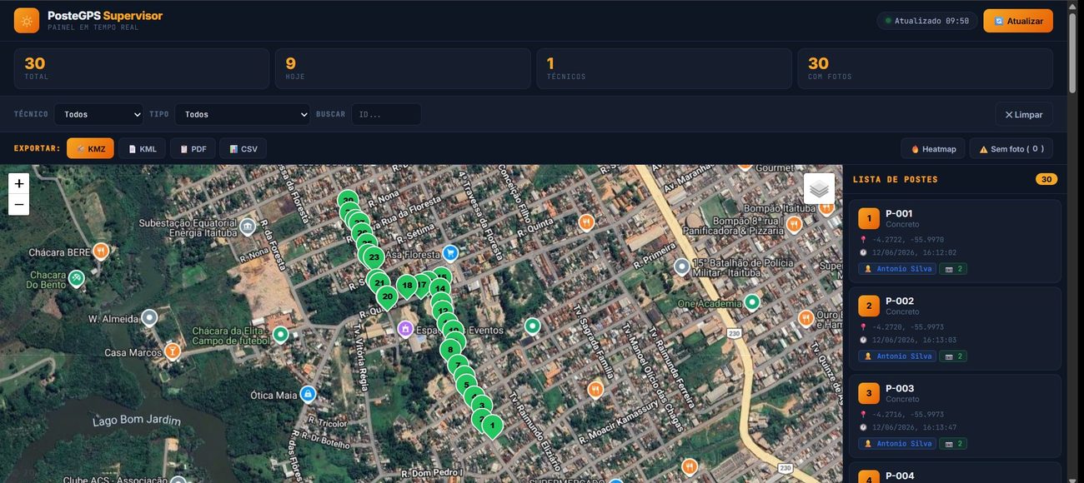1084x483 pixels.
Task: Click the Antonio Silva tag on P-003
Action: pos(897,443)
